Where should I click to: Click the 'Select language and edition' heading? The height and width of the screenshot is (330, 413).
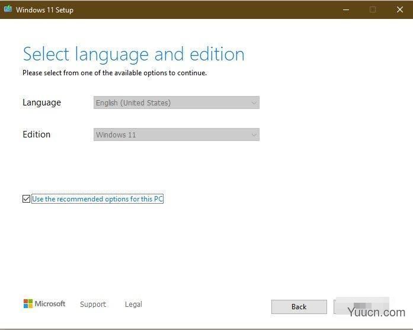(133, 55)
